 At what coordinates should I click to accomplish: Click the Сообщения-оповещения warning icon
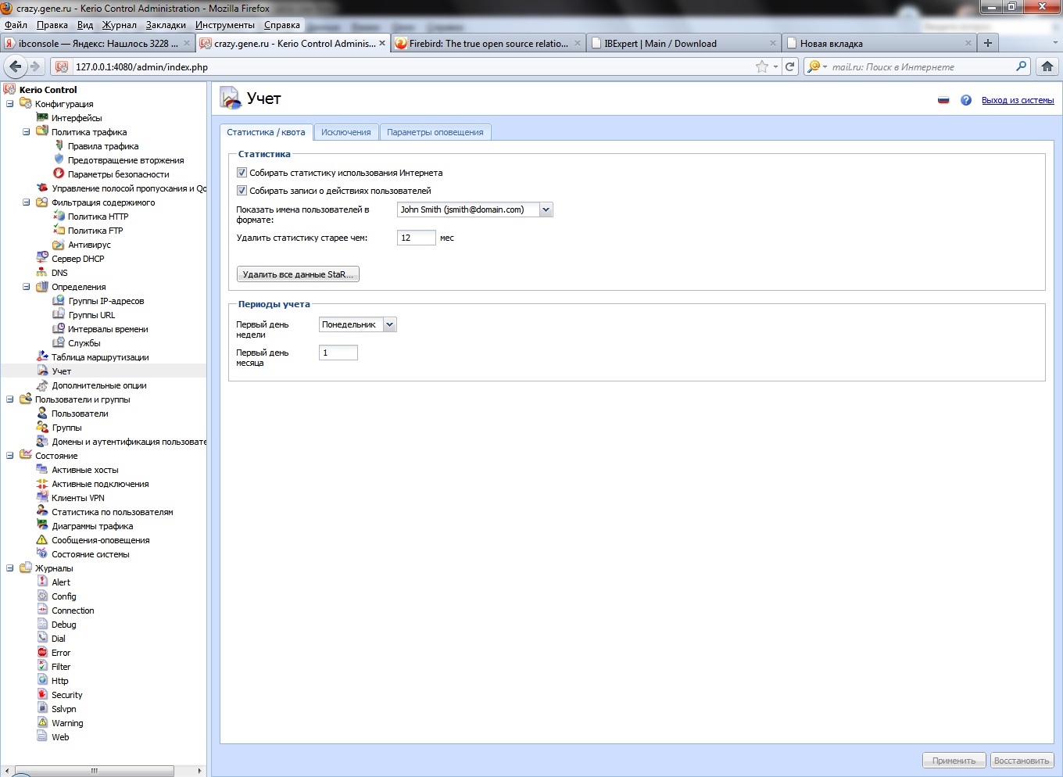42,540
